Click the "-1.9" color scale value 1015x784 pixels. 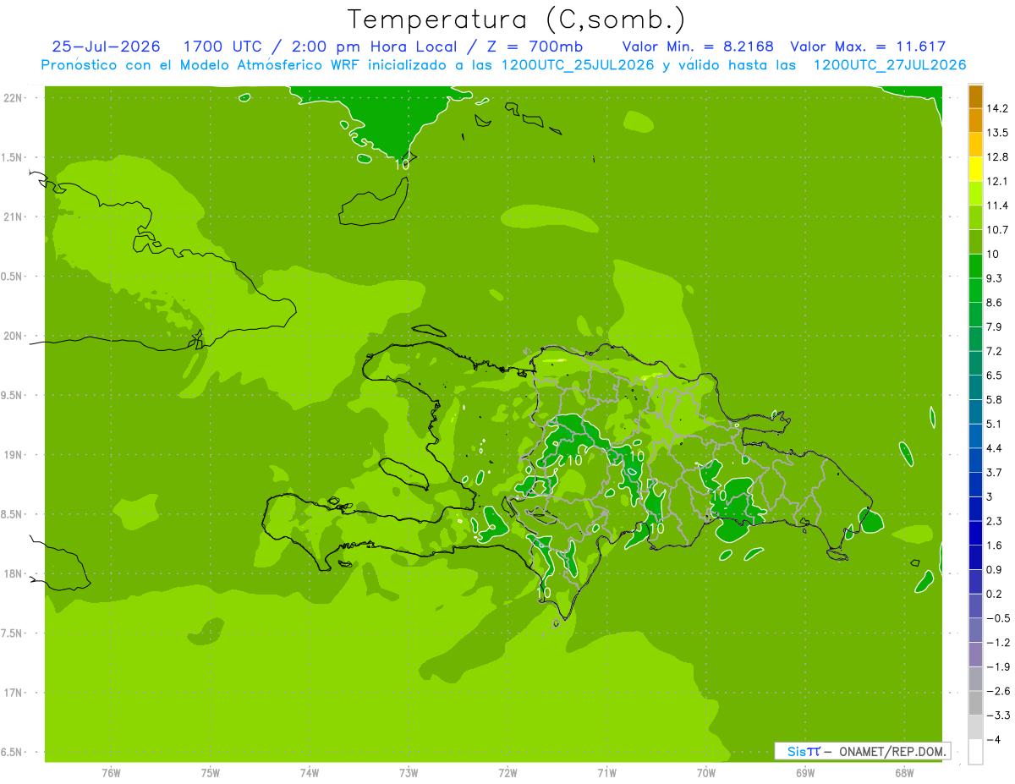(x=999, y=666)
